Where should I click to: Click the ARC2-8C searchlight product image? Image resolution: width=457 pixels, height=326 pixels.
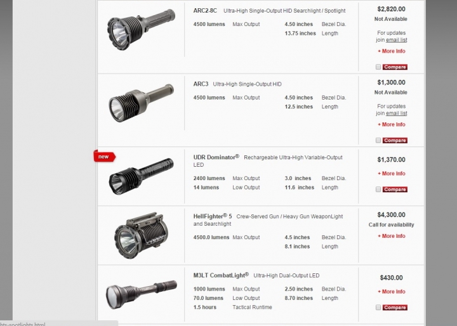coord(141,30)
